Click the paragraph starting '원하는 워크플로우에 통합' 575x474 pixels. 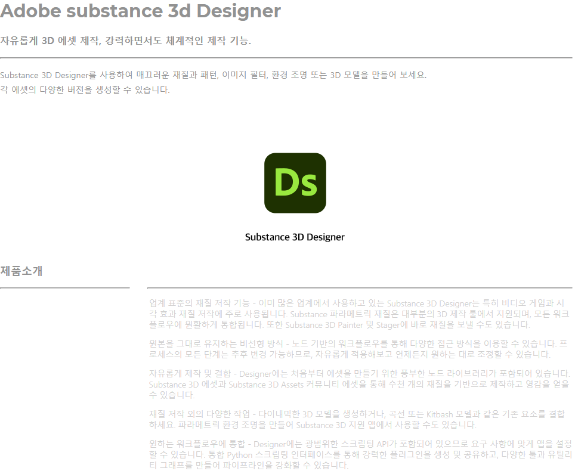tap(360, 454)
